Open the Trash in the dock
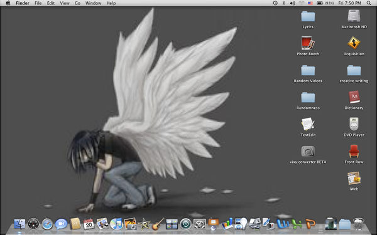 (x=359, y=224)
